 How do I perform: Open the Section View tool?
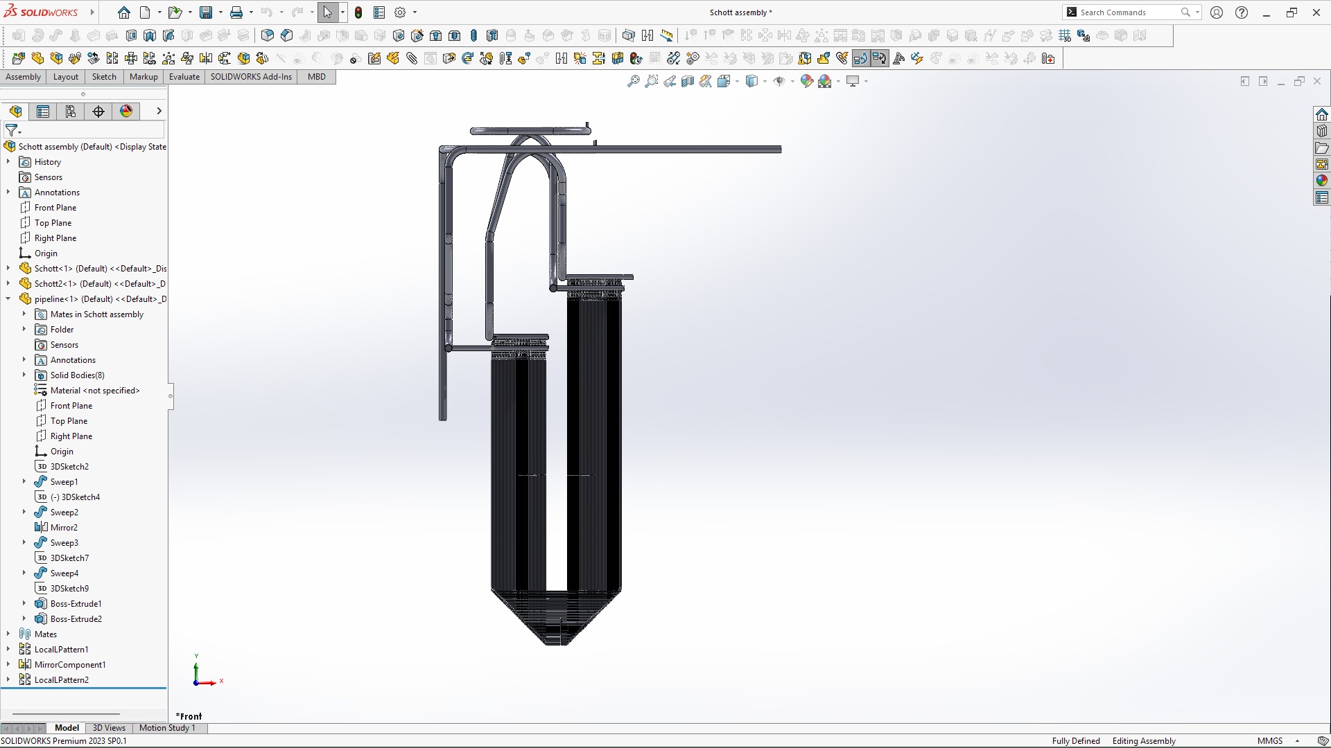(x=688, y=82)
